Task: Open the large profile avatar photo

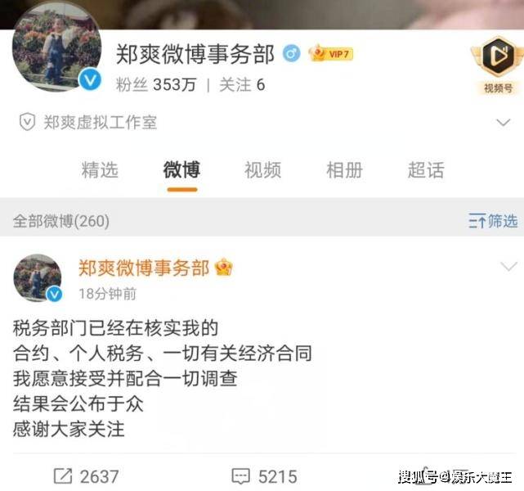Action: [56, 47]
